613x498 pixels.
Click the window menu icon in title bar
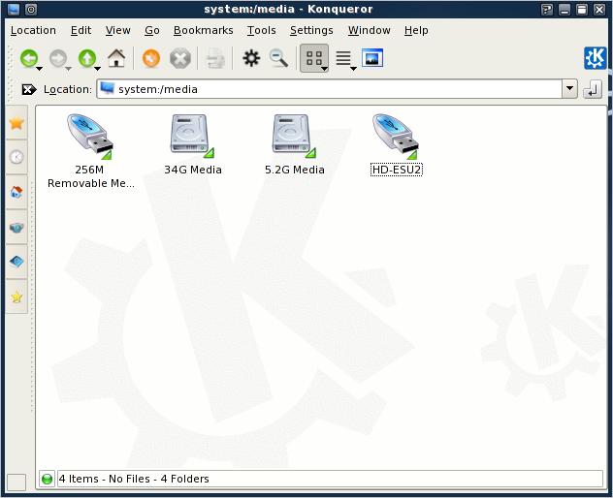coord(14,9)
